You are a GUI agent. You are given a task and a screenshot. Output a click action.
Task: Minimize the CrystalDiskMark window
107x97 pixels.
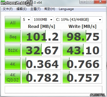coord(83,2)
